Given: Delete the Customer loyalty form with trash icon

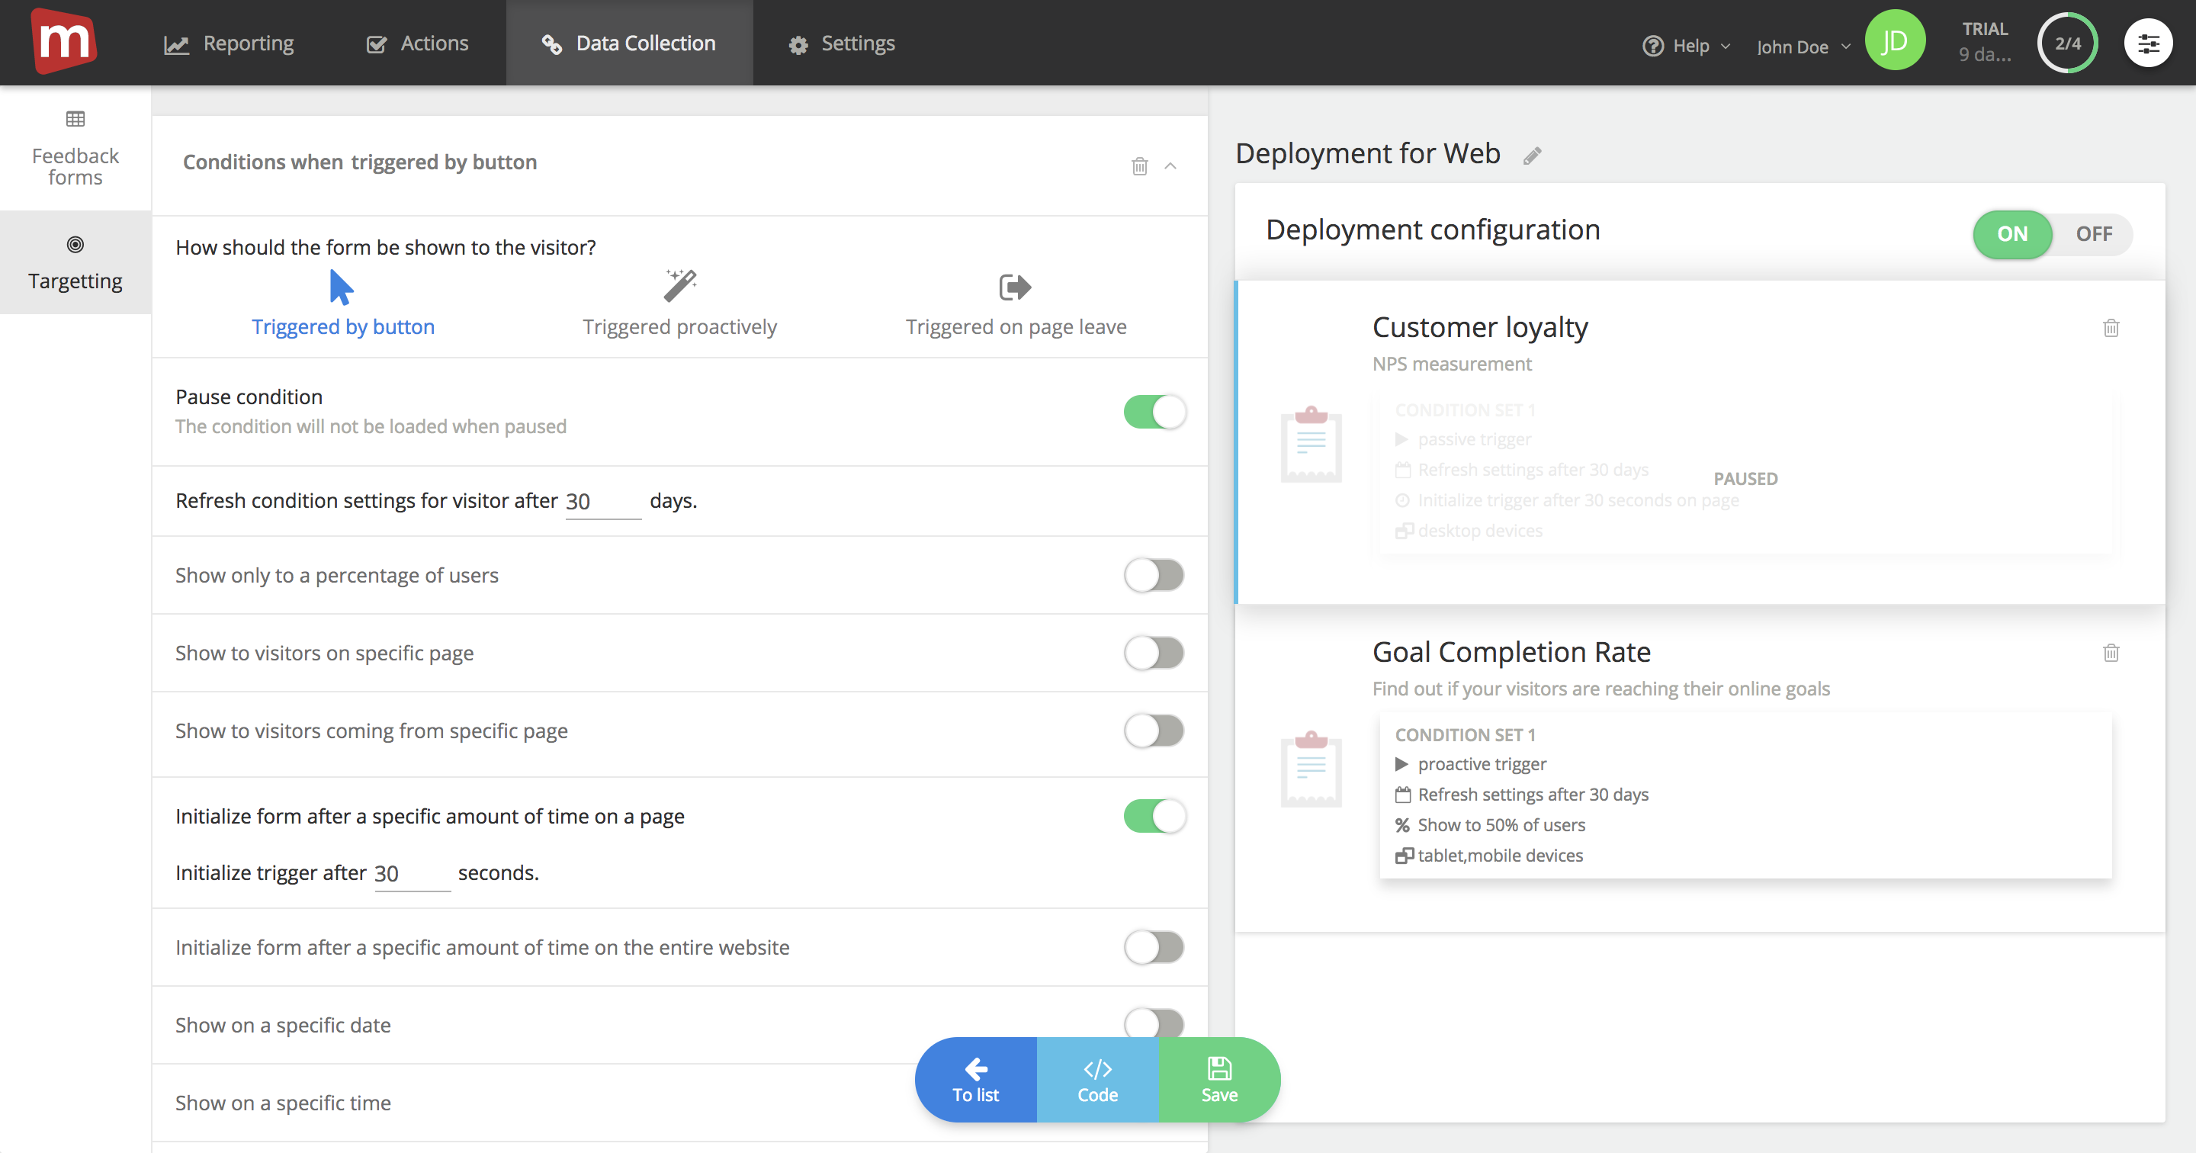Looking at the screenshot, I should (x=2110, y=329).
